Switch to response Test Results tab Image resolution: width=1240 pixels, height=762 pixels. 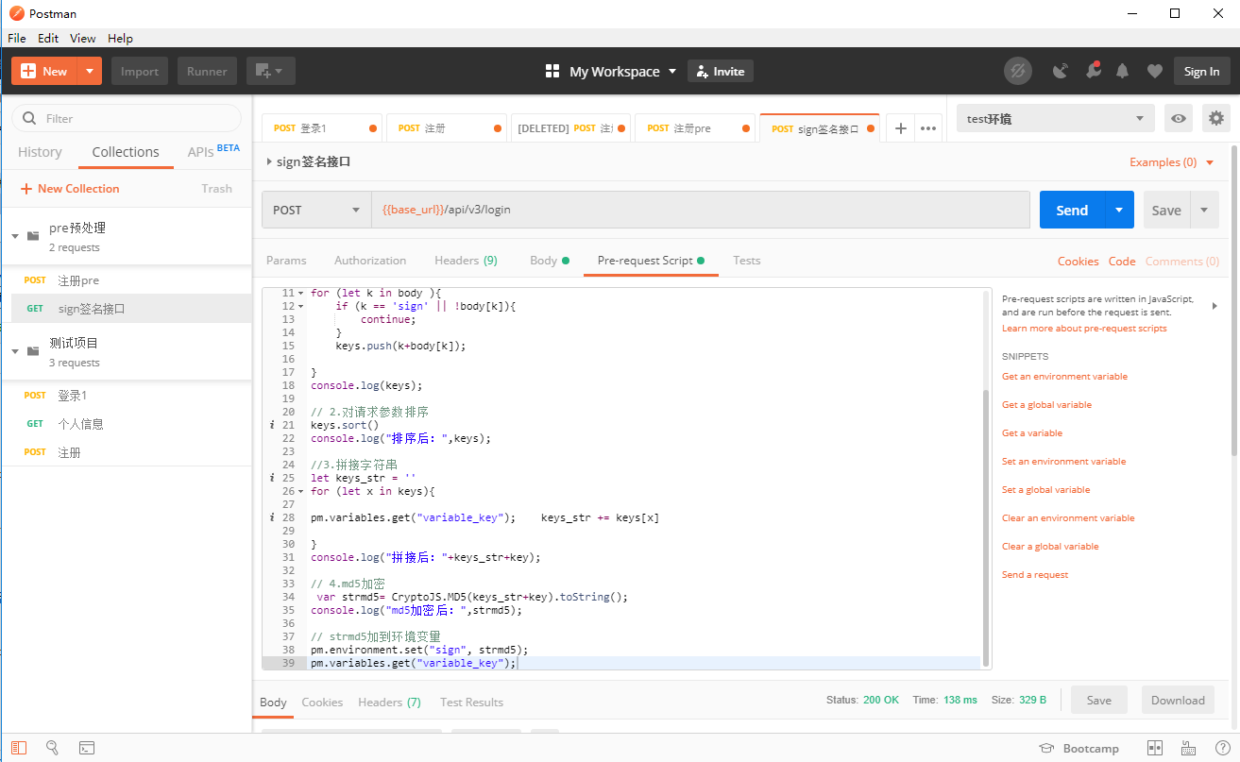[x=471, y=703]
